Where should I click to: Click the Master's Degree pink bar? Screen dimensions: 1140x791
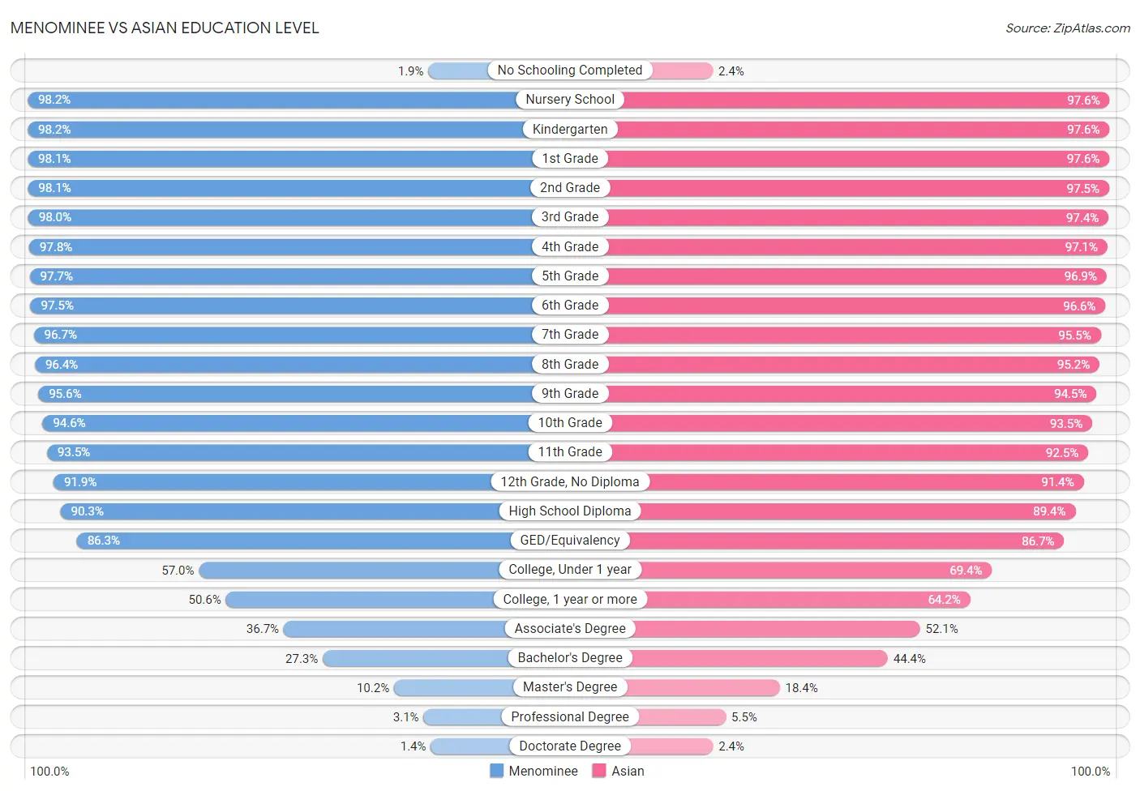click(675, 687)
